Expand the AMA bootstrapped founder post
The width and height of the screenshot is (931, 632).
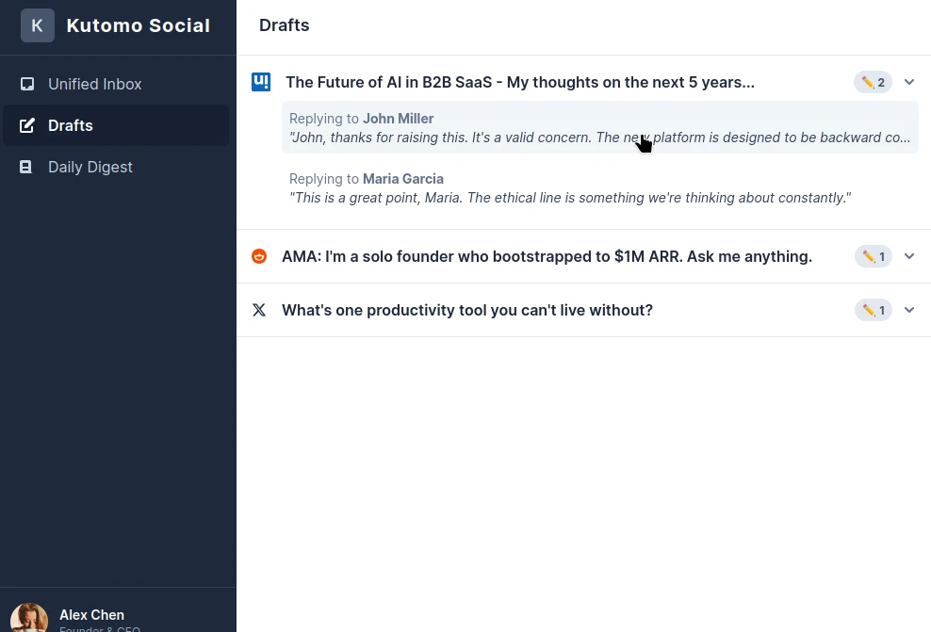tap(909, 256)
